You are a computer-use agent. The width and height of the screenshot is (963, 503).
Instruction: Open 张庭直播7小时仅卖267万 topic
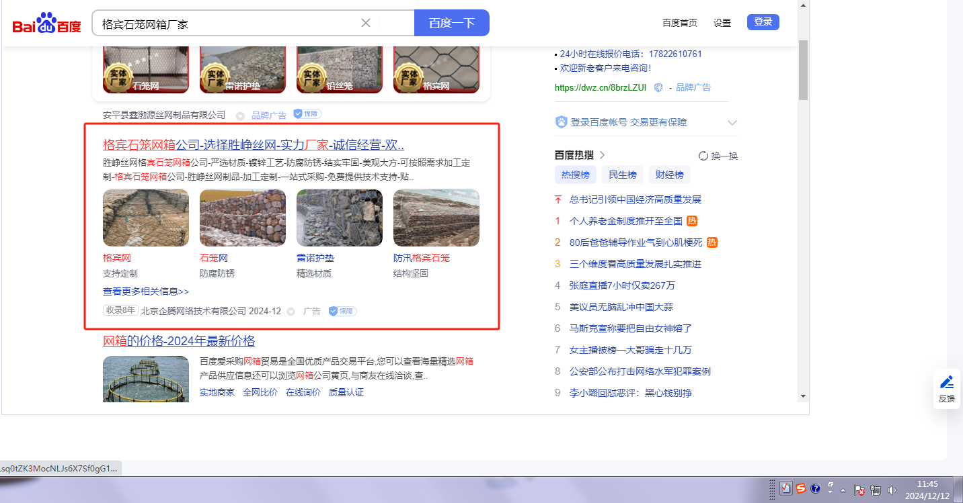pyautogui.click(x=622, y=285)
